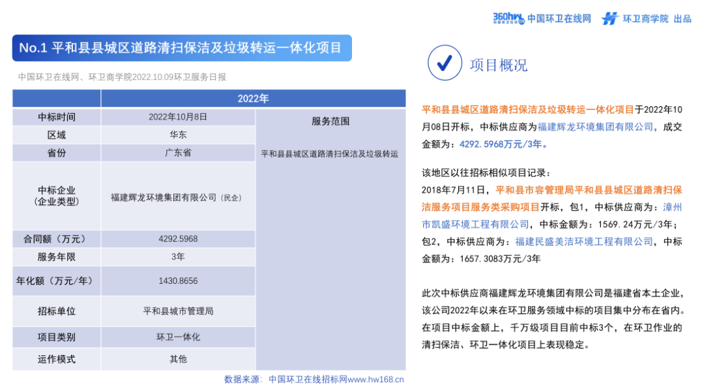Click the 中标时间 row label

click(x=57, y=117)
